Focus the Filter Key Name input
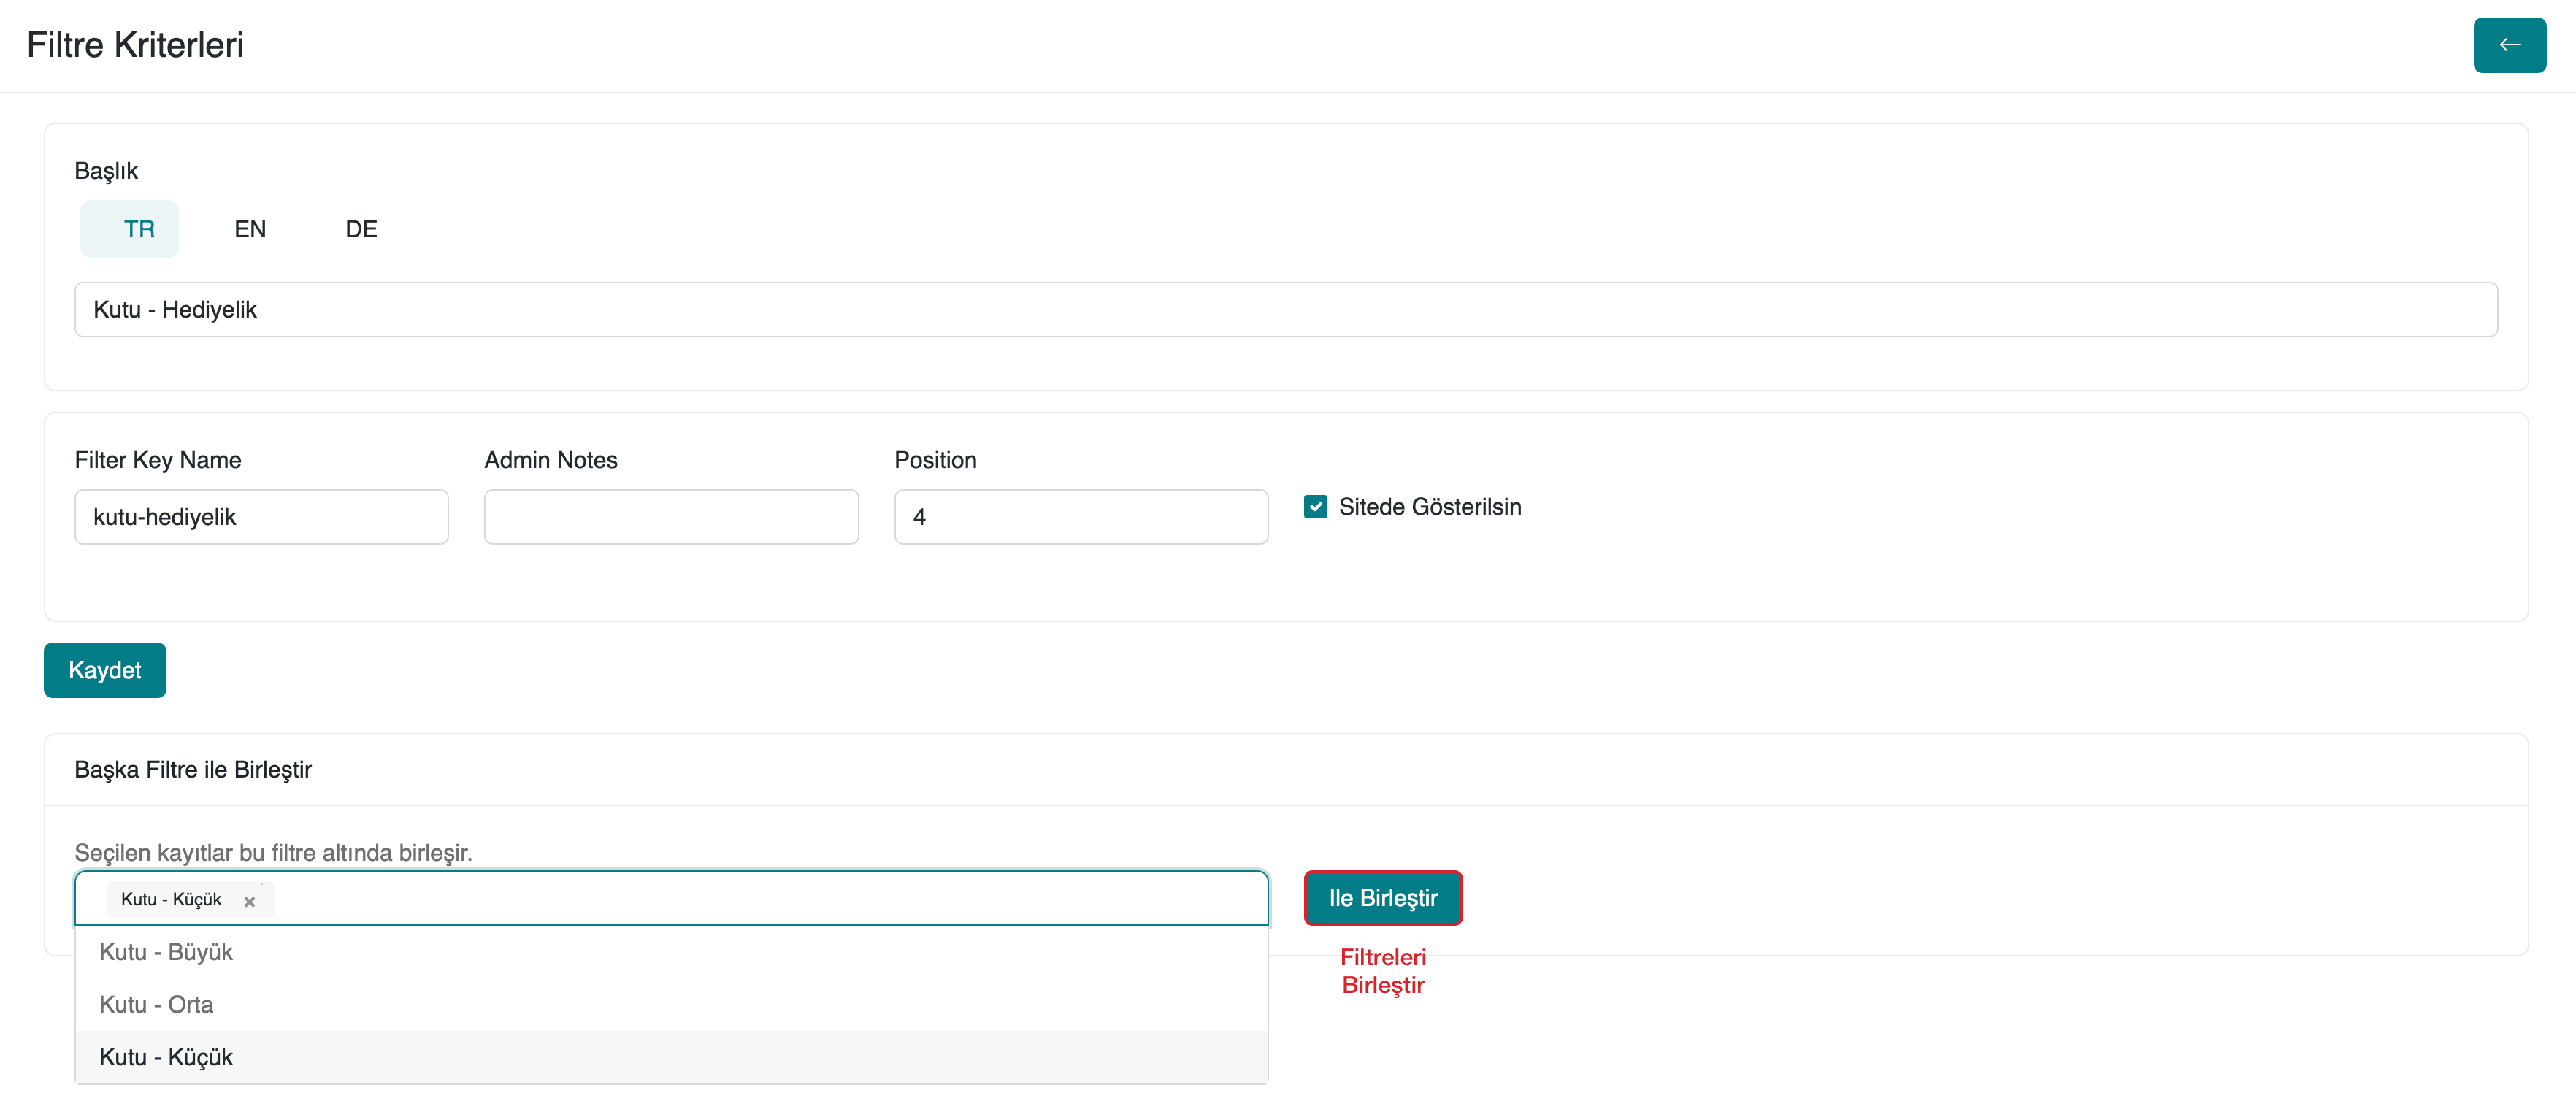 [x=261, y=517]
